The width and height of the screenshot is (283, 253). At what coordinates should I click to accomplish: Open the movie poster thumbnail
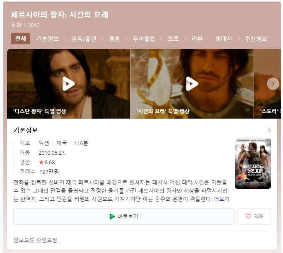point(253,163)
